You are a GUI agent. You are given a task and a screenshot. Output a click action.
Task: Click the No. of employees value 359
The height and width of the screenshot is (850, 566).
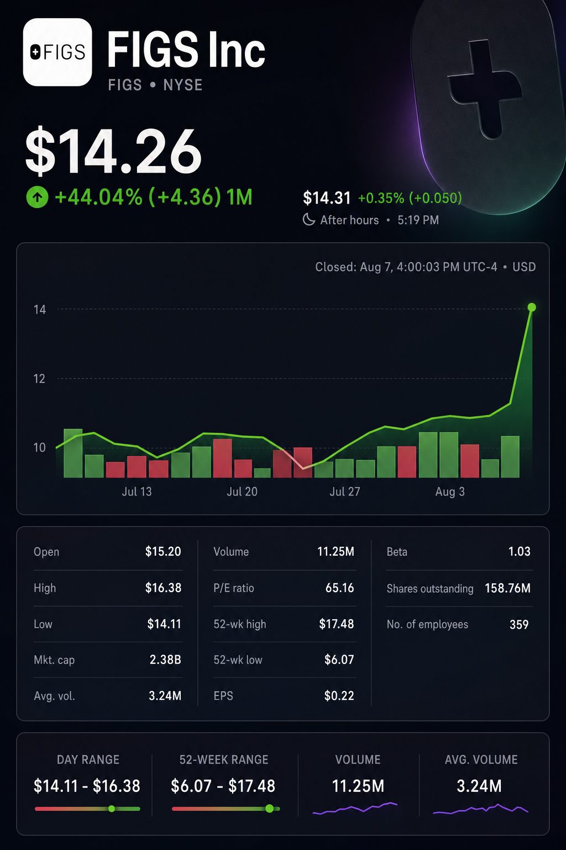click(x=519, y=625)
